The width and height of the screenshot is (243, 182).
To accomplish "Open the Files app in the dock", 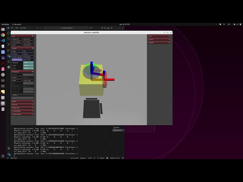I will click(x=3, y=29).
